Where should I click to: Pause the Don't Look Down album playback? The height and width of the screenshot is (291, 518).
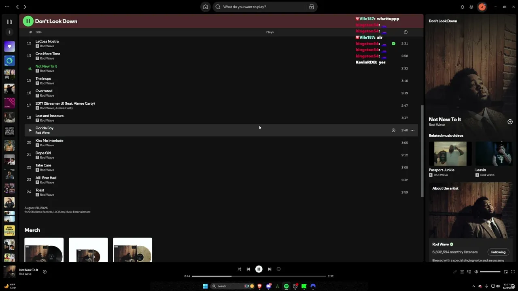28,21
